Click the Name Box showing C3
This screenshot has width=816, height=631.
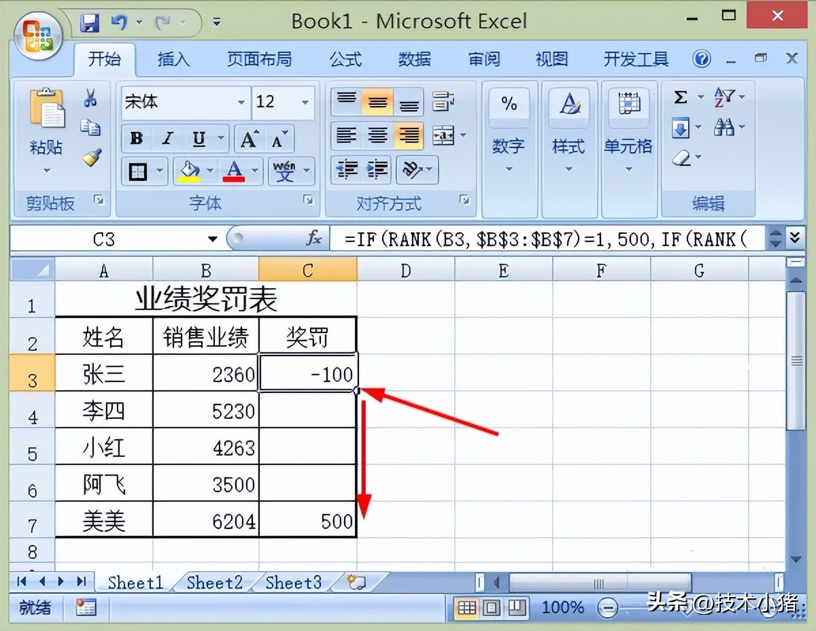click(x=104, y=239)
